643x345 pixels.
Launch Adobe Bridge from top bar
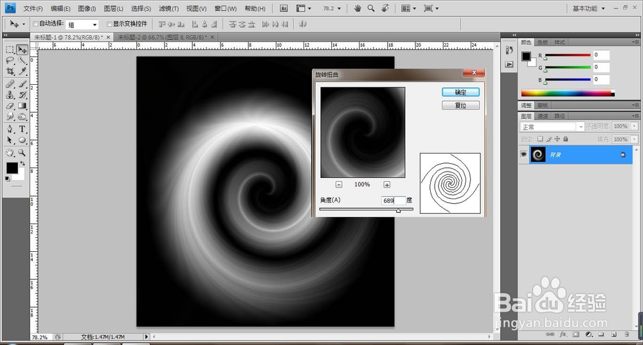284,8
